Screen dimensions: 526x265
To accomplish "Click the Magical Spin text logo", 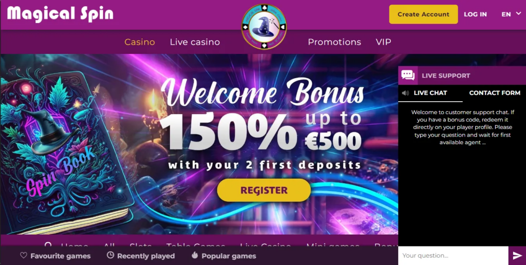I will point(61,14).
